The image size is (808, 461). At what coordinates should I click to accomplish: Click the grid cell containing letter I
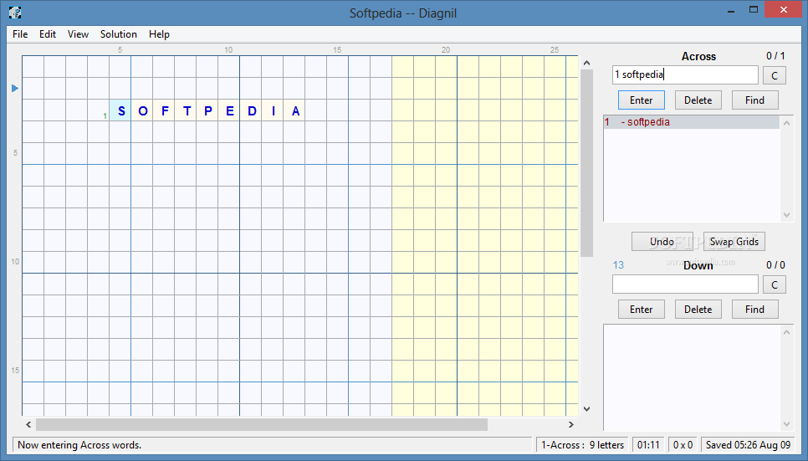click(x=272, y=110)
